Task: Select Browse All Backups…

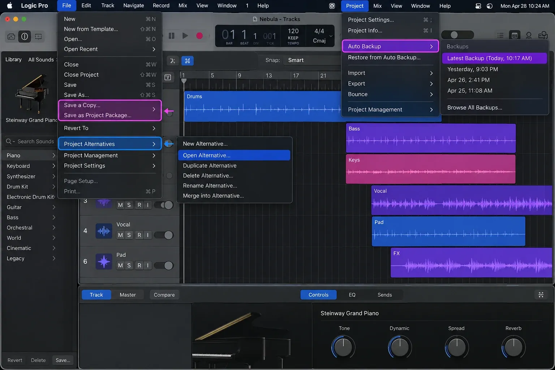Action: coord(494,108)
